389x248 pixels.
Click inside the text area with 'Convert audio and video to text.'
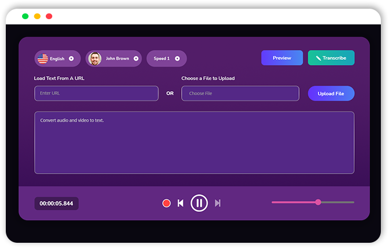(194, 143)
